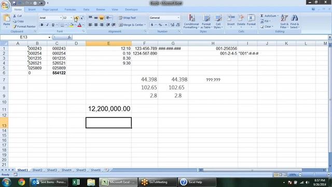
Task: Open Sort & Filter menu
Action: point(284,21)
